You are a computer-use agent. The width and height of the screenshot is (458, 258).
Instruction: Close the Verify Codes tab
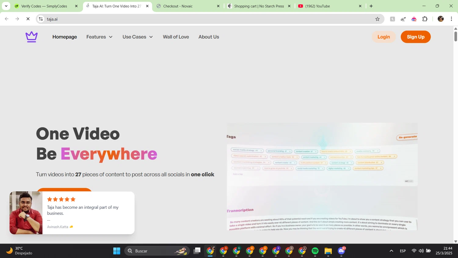[76, 6]
